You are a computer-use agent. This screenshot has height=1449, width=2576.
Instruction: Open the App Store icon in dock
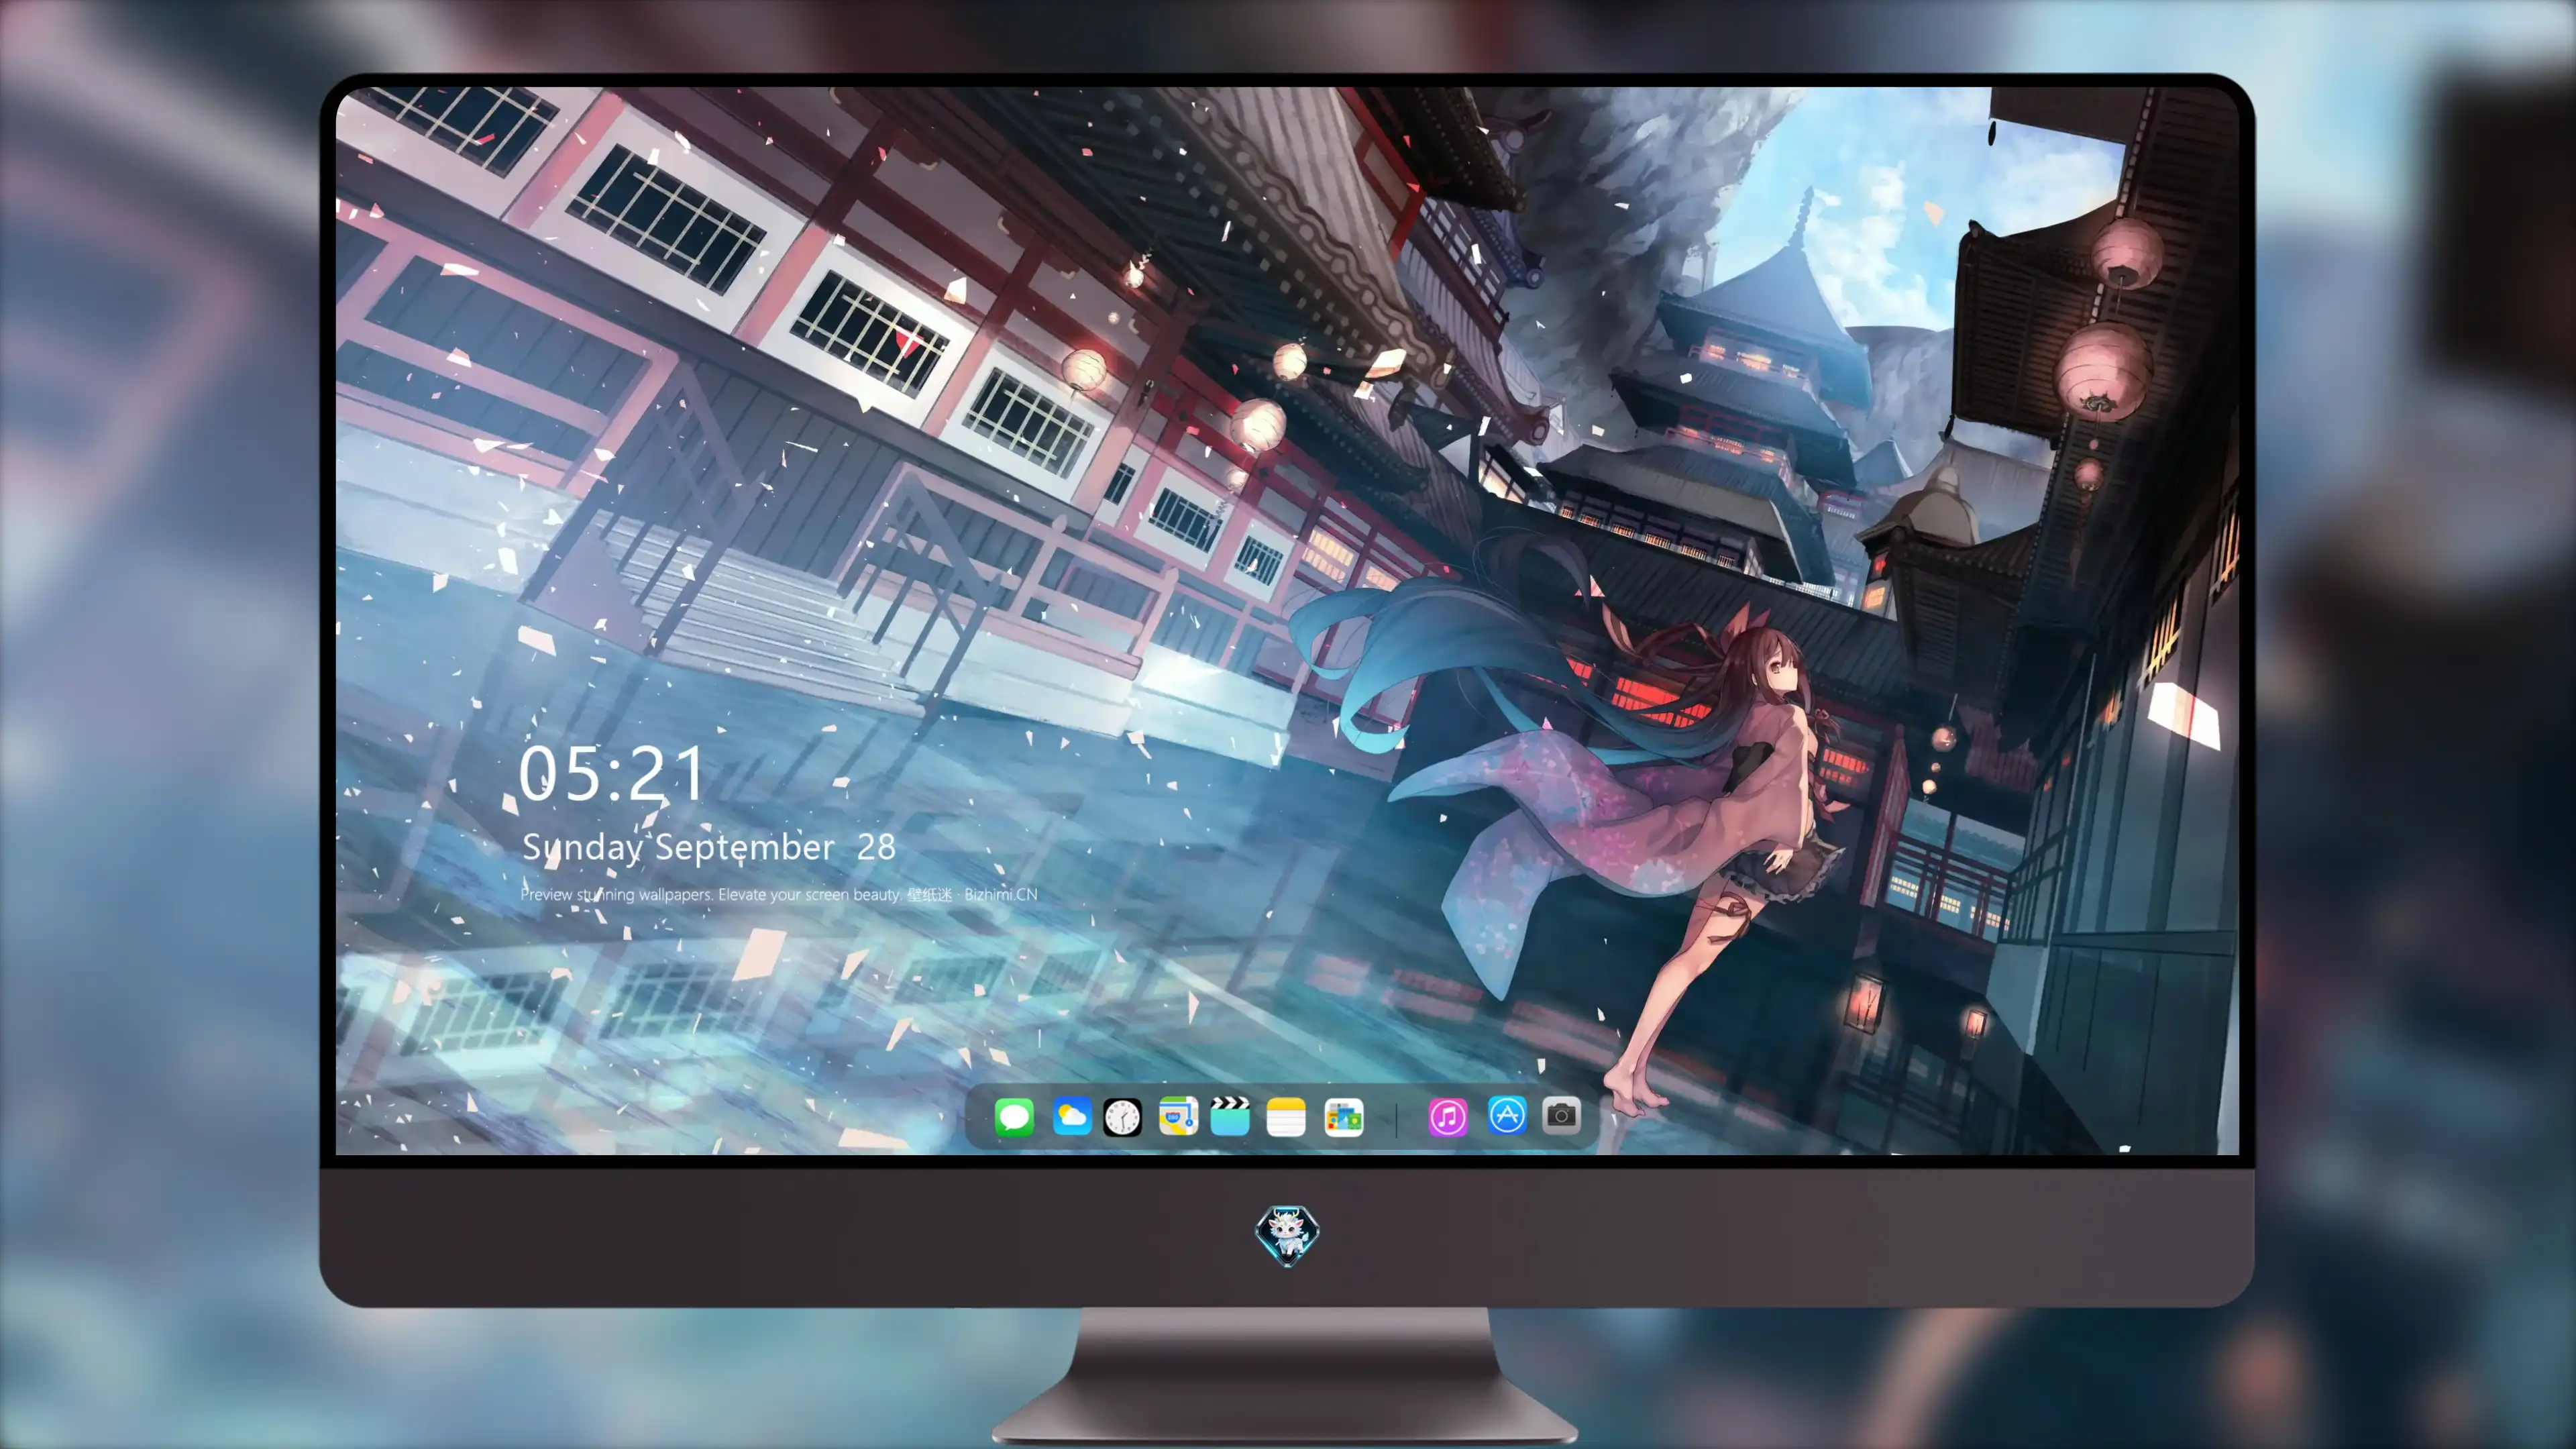pyautogui.click(x=1507, y=1116)
